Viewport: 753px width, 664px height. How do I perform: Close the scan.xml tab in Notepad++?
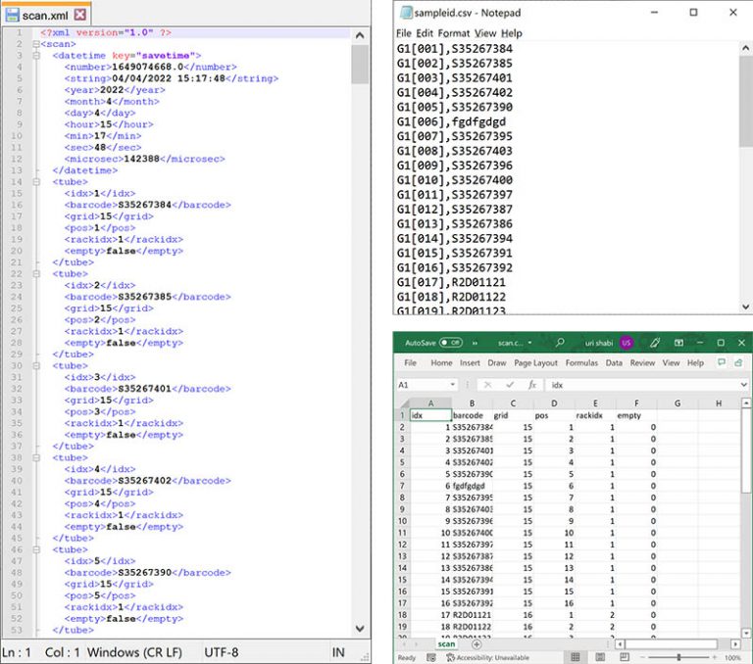[x=79, y=15]
